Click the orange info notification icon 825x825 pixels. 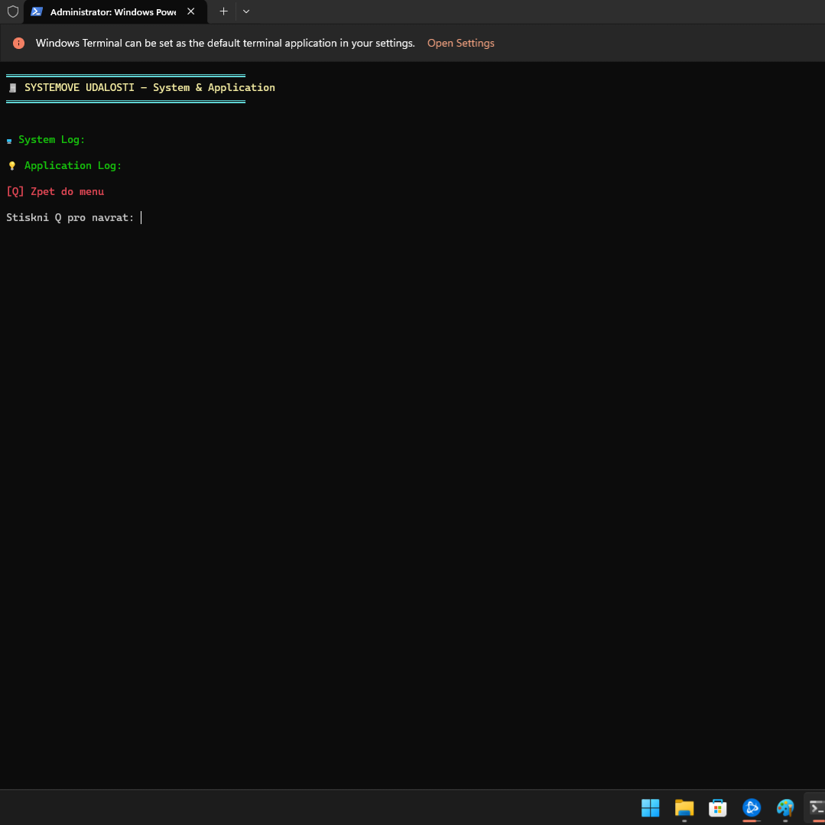(x=19, y=44)
